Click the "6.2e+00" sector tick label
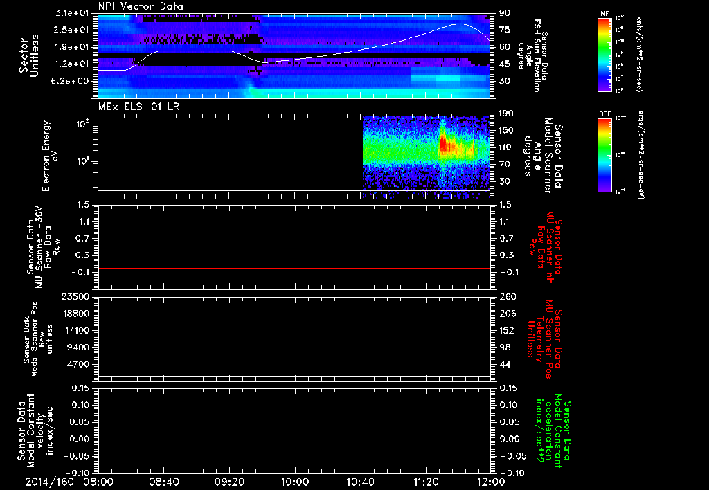Image resolution: width=709 pixels, height=490 pixels. tap(71, 81)
